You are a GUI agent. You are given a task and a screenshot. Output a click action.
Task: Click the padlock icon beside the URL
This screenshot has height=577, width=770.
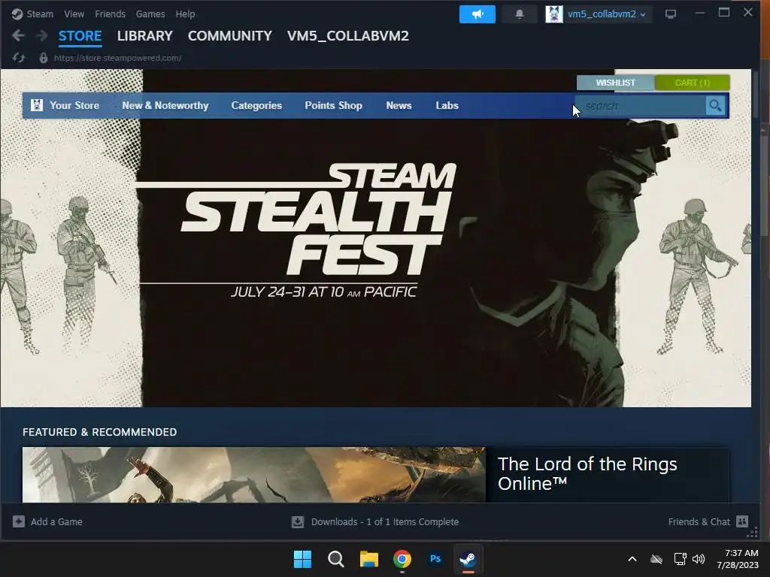click(43, 58)
